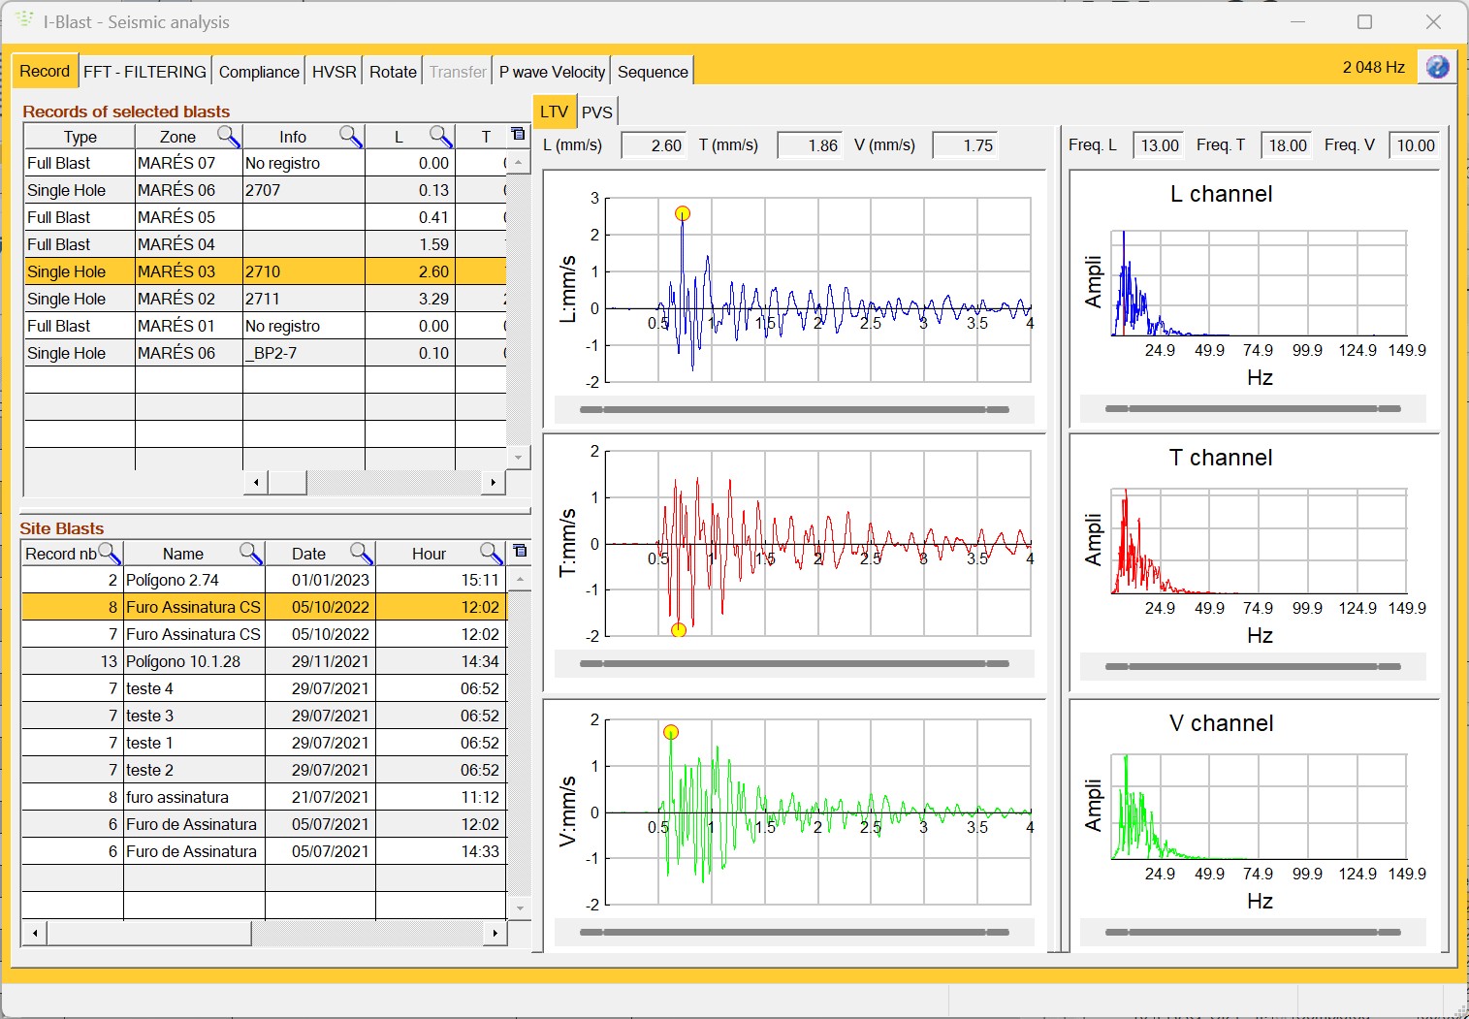This screenshot has height=1019, width=1469.
Task: Click the search magnifier in the Info column
Action: coord(349,136)
